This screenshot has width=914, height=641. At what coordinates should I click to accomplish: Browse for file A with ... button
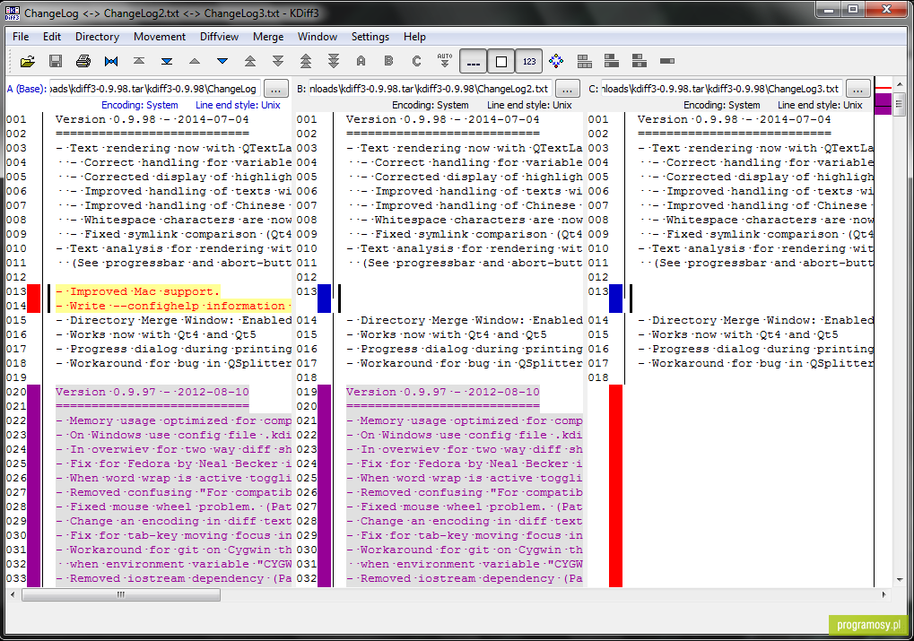pyautogui.click(x=276, y=89)
